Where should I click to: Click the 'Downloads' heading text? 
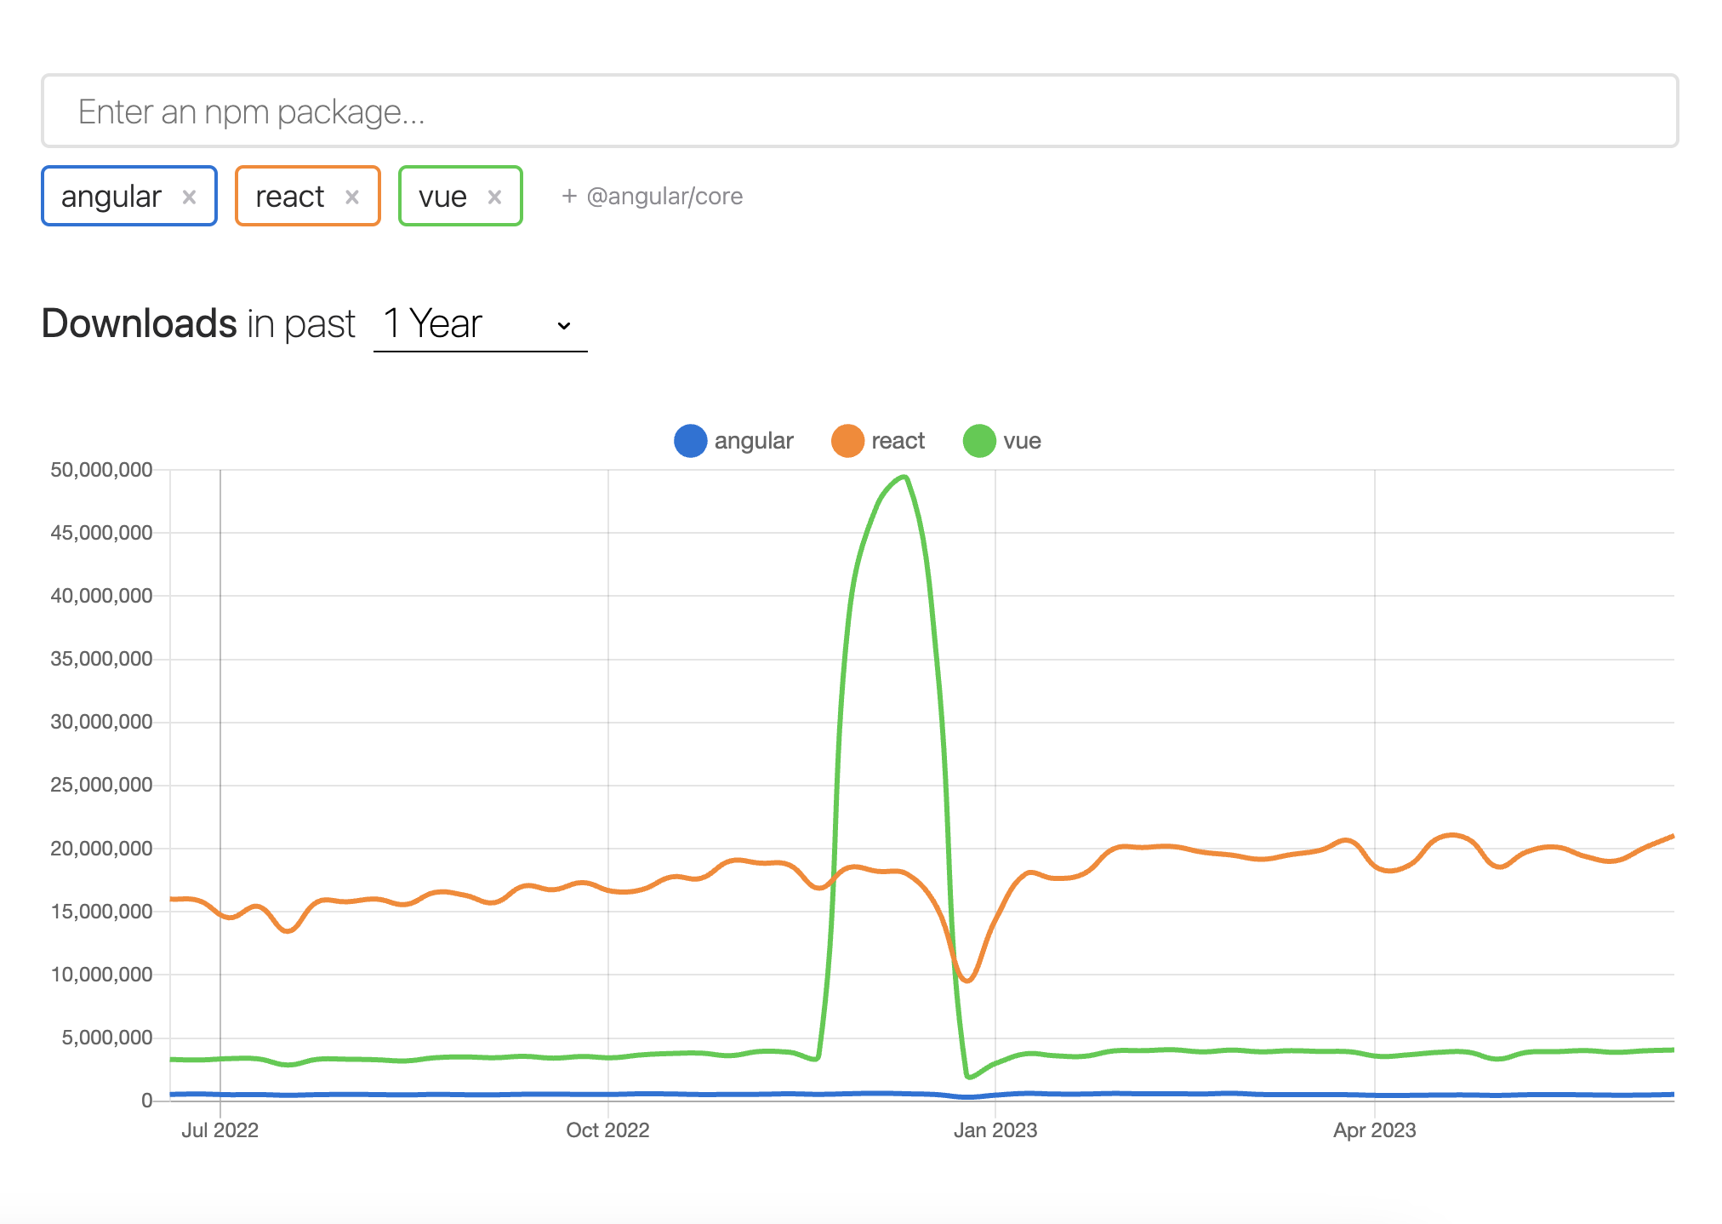[x=140, y=323]
